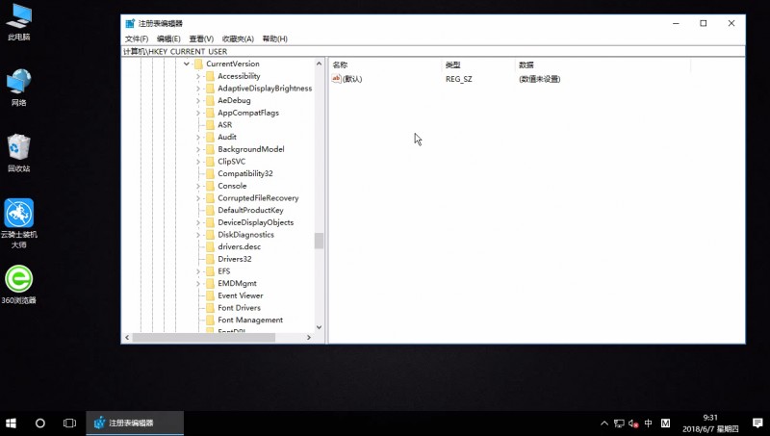Image resolution: width=770 pixels, height=436 pixels.
Task: Click tree horizontal scrollbar right arrow
Action: [309, 337]
